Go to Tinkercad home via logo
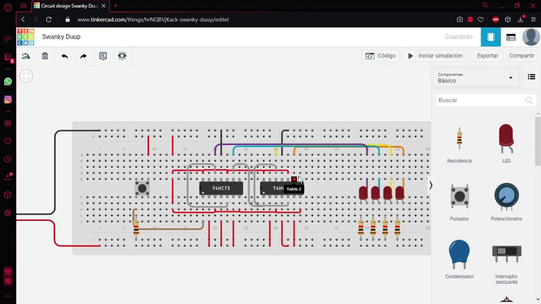 26,37
